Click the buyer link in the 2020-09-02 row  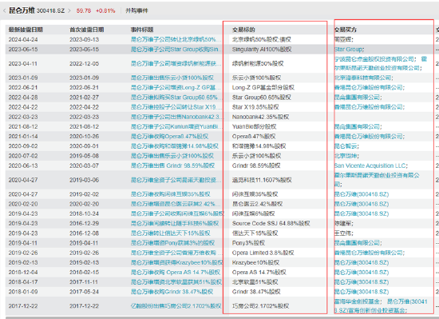pyautogui.click(x=346, y=146)
